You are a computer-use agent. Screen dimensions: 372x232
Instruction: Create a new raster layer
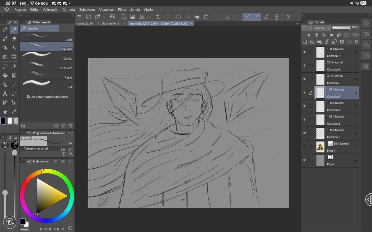[305, 41]
